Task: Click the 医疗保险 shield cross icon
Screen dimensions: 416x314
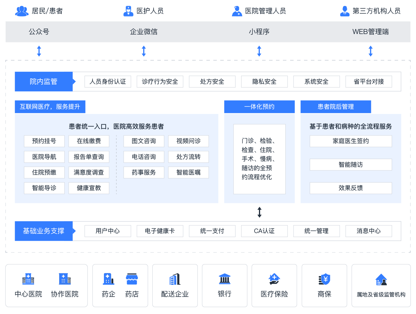Action: pyautogui.click(x=274, y=279)
